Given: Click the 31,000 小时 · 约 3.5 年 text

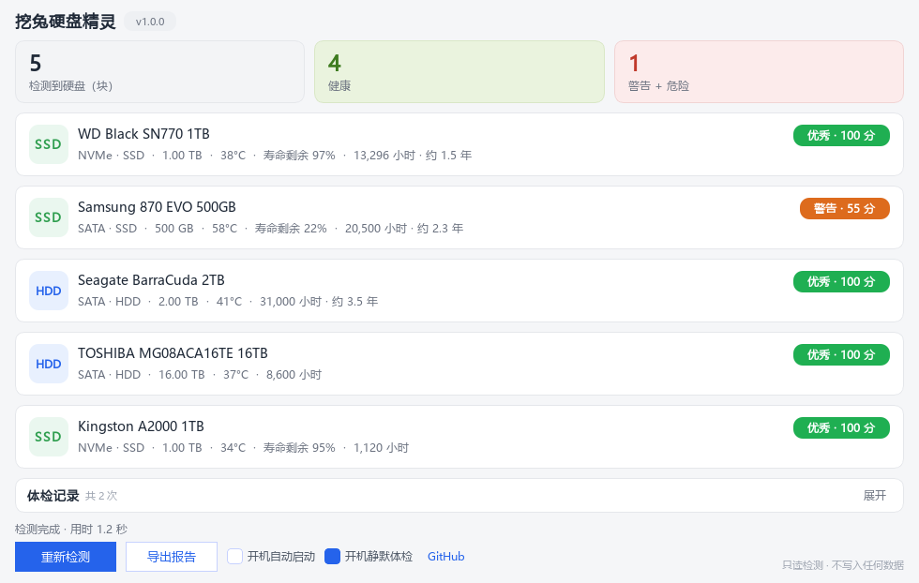Looking at the screenshot, I should [319, 302].
